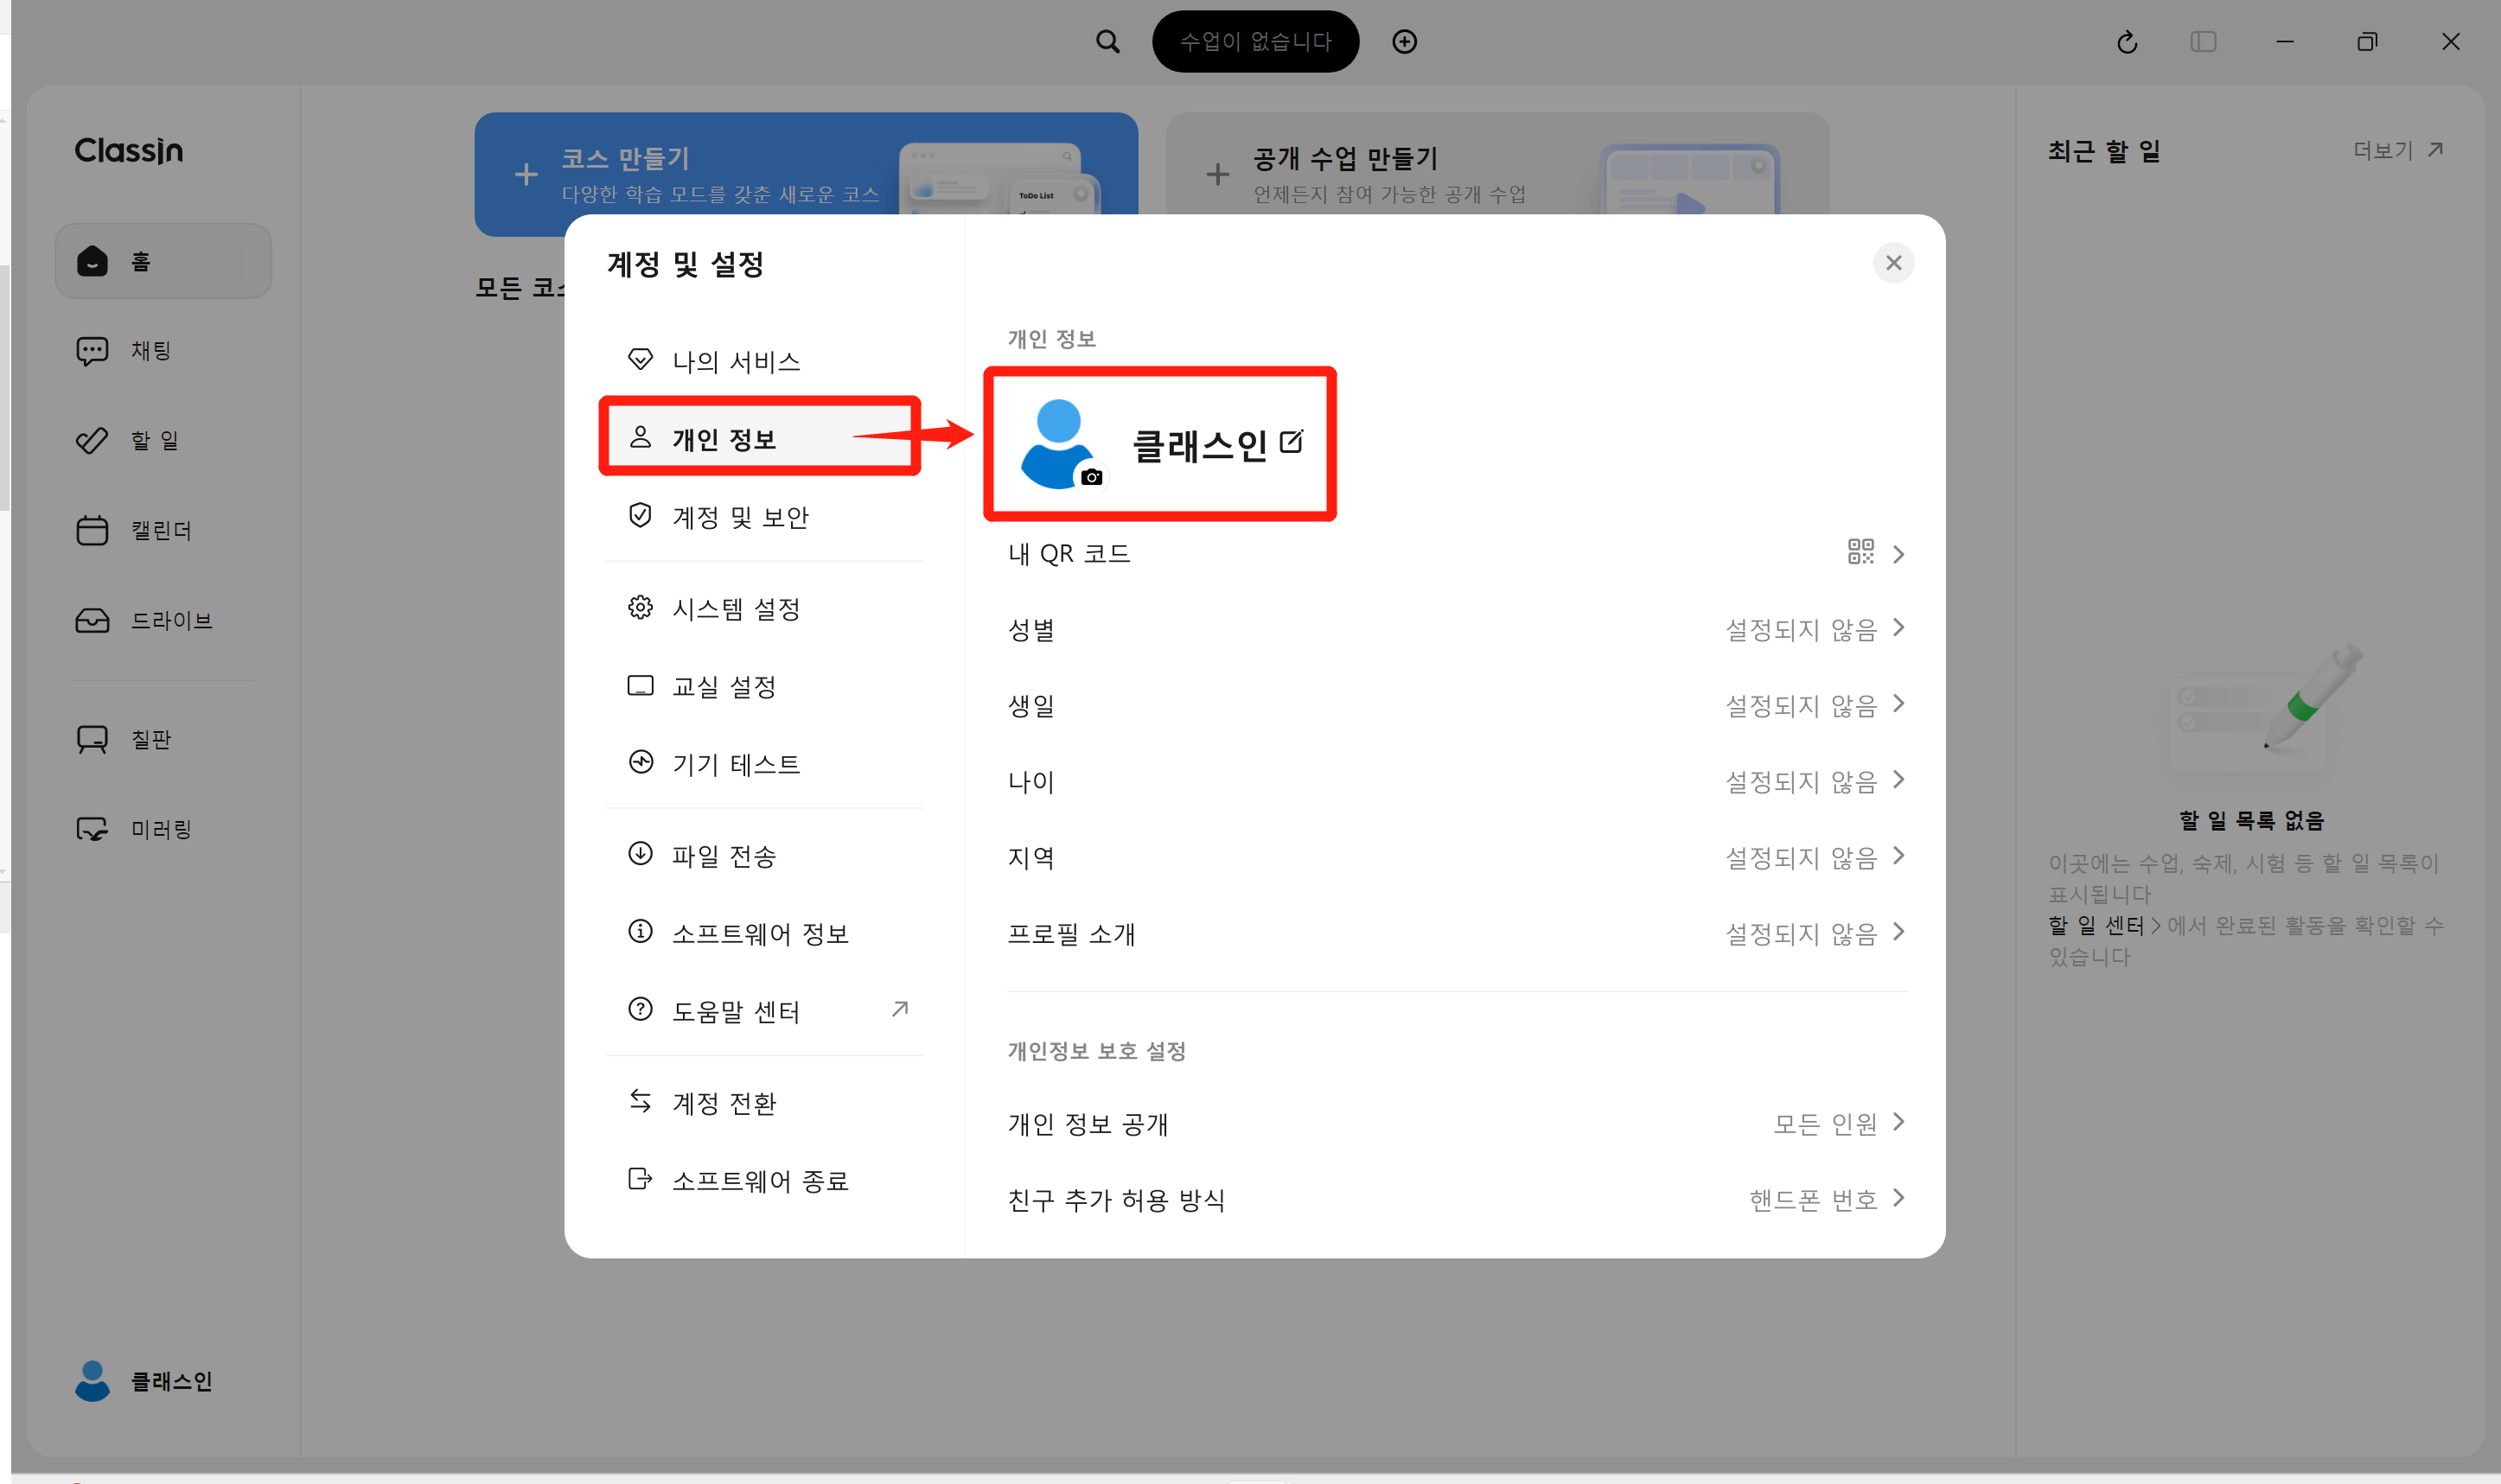Click the 클래스인 user avatar at sidebar bottom
Image resolution: width=2501 pixels, height=1484 pixels.
(92, 1381)
